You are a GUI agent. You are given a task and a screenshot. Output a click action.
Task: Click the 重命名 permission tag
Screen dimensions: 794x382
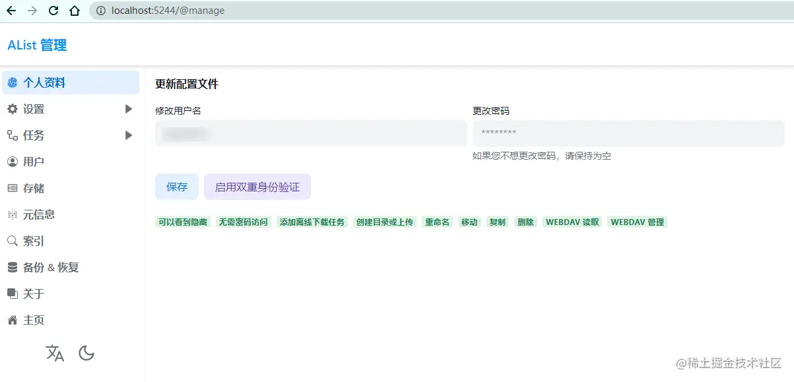click(438, 222)
